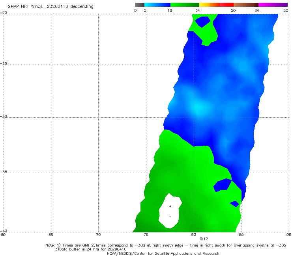Viewport: 292px width, 256px height.
Task: Click the red segment of the color bar
Action: [226, 5]
